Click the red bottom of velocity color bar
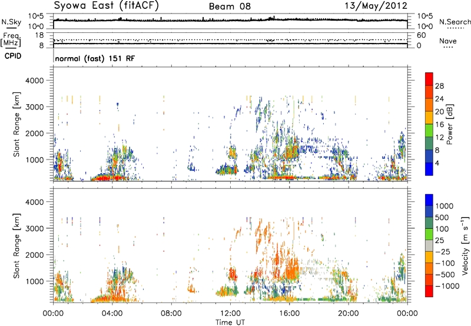The height and width of the screenshot is (326, 471). (x=429, y=291)
